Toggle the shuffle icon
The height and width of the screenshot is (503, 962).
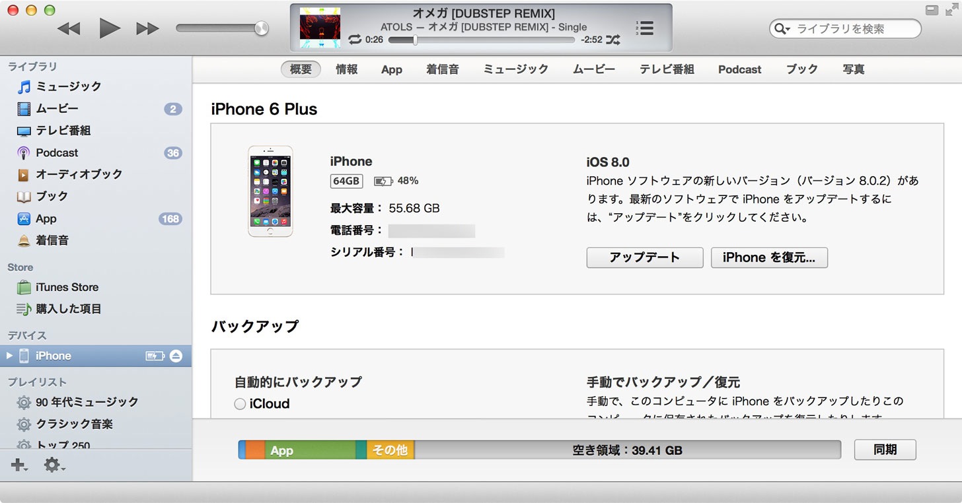click(614, 40)
